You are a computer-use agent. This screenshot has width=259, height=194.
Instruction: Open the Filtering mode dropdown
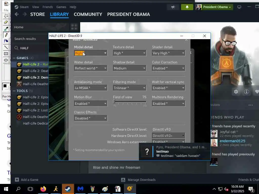[129, 88]
